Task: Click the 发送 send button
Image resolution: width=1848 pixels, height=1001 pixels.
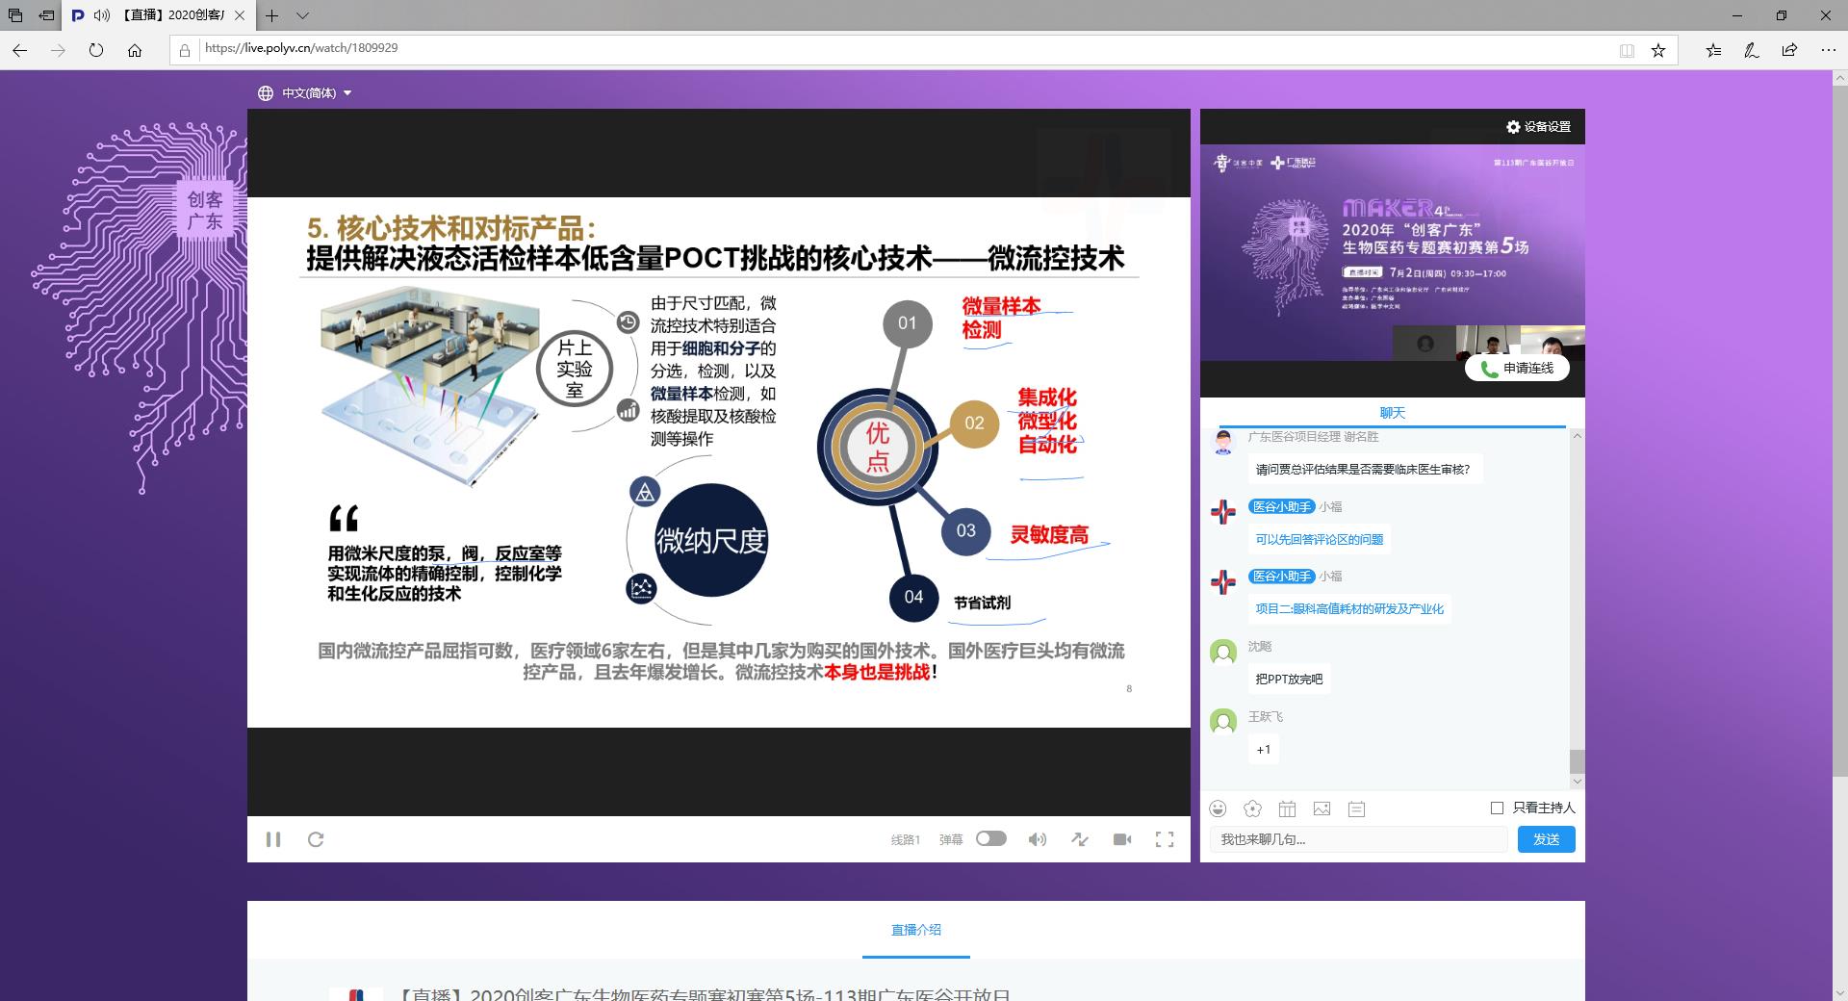Action: (x=1546, y=839)
